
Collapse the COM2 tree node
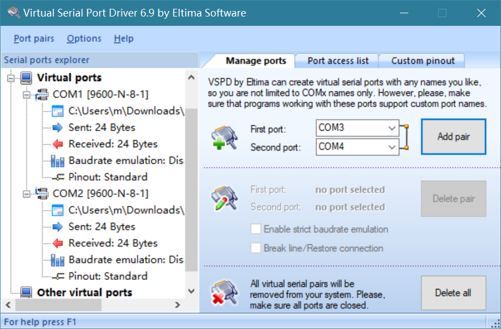tap(26, 194)
